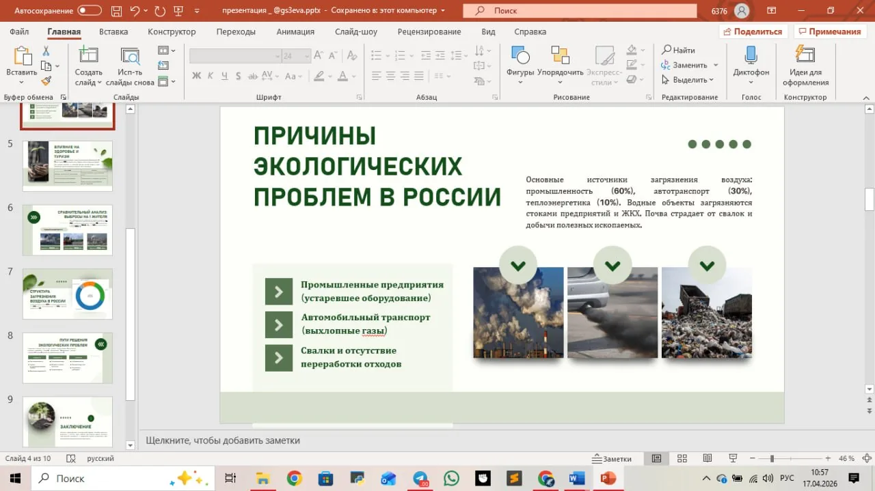Select slide 7 thumbnail
Viewport: 875px width, 491px height.
coord(68,294)
